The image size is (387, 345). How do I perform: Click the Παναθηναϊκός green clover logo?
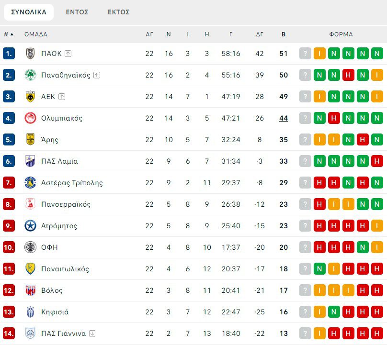pyautogui.click(x=30, y=75)
